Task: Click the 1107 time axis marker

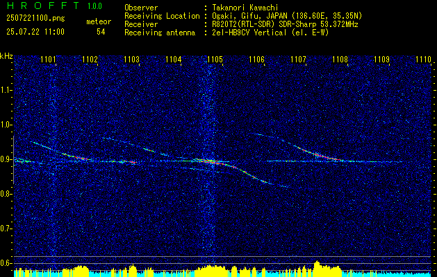Action: pyautogui.click(x=299, y=59)
